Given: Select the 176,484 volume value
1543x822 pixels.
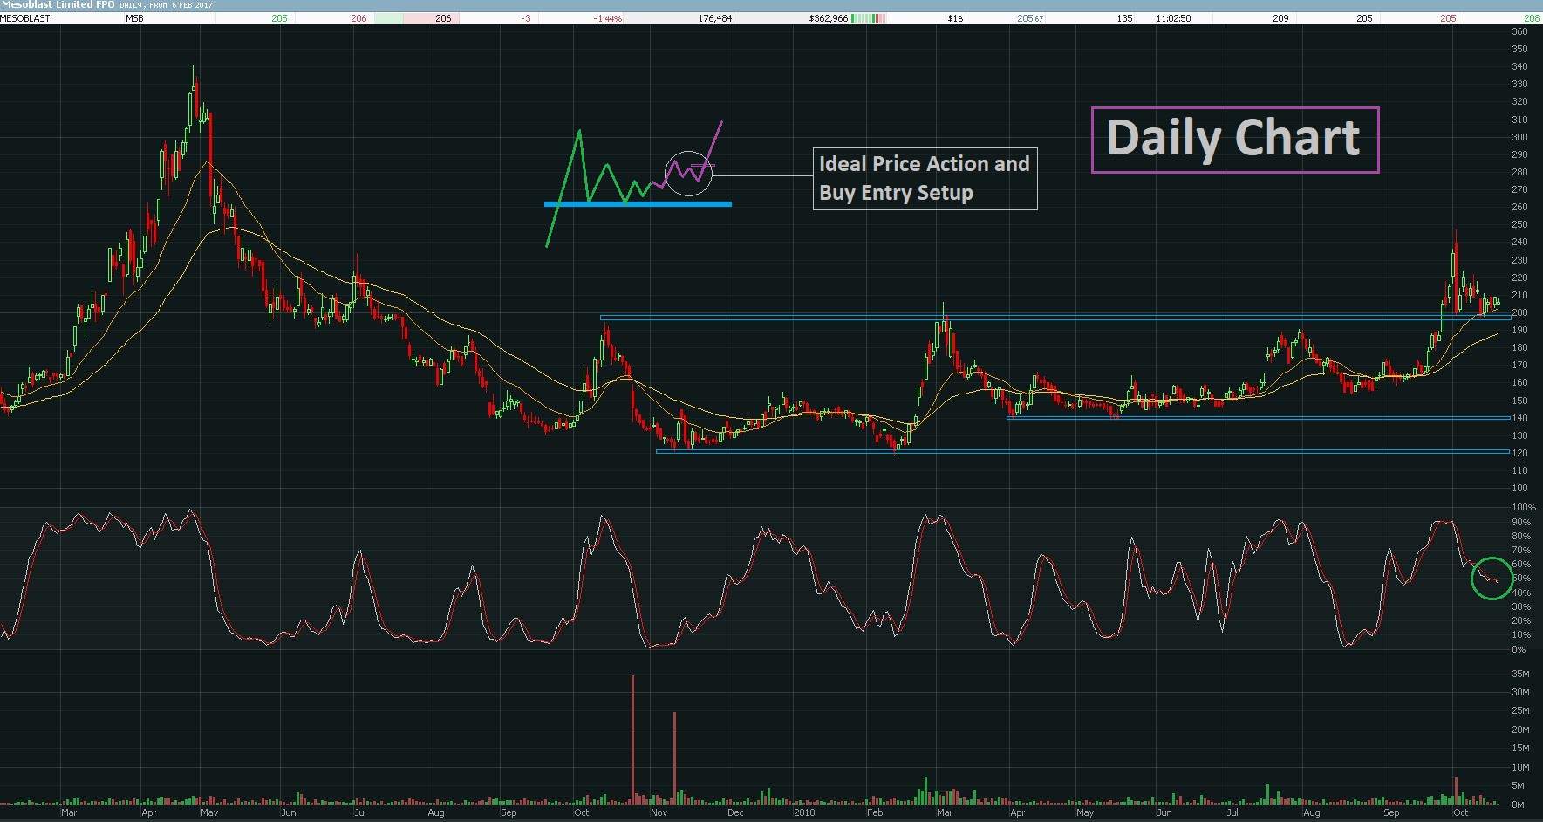Looking at the screenshot, I should (x=715, y=18).
